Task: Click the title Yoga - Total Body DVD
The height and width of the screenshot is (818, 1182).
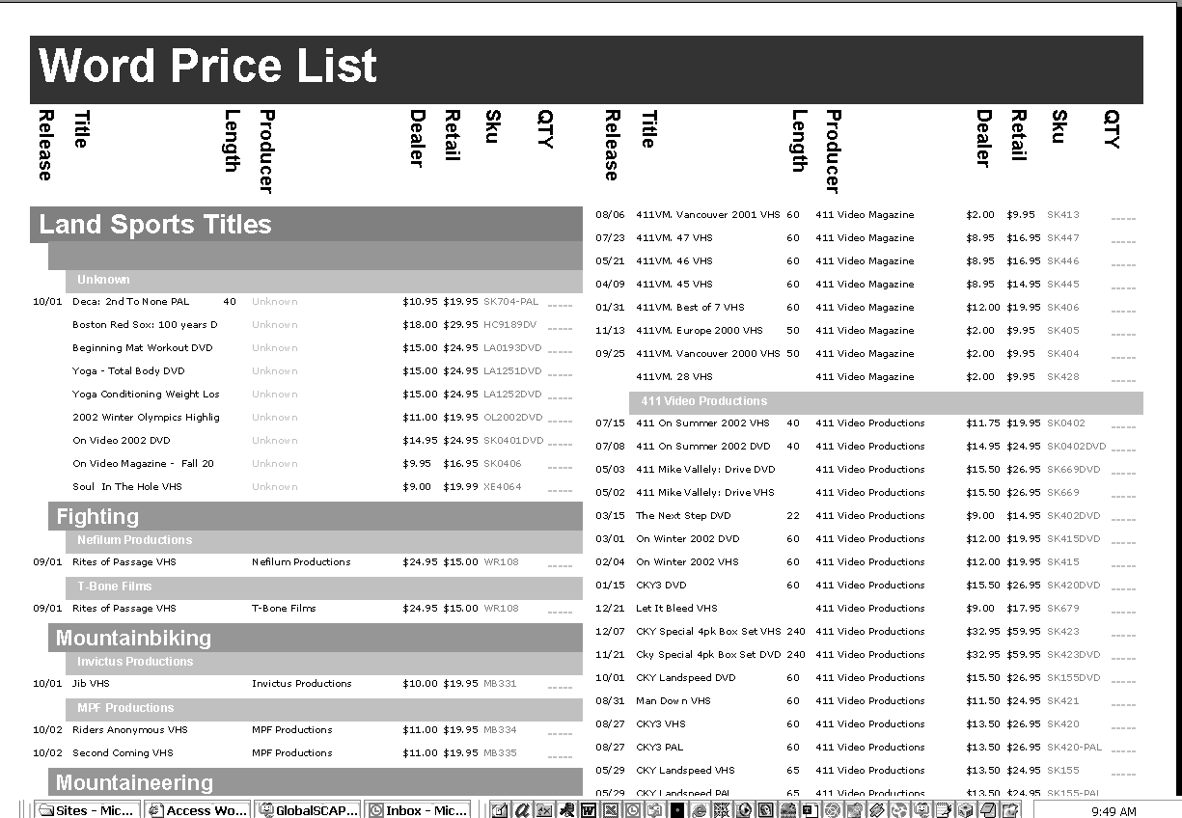Action: pyautogui.click(x=128, y=371)
